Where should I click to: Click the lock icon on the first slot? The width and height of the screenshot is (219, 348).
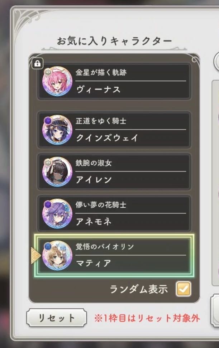[x=38, y=63]
